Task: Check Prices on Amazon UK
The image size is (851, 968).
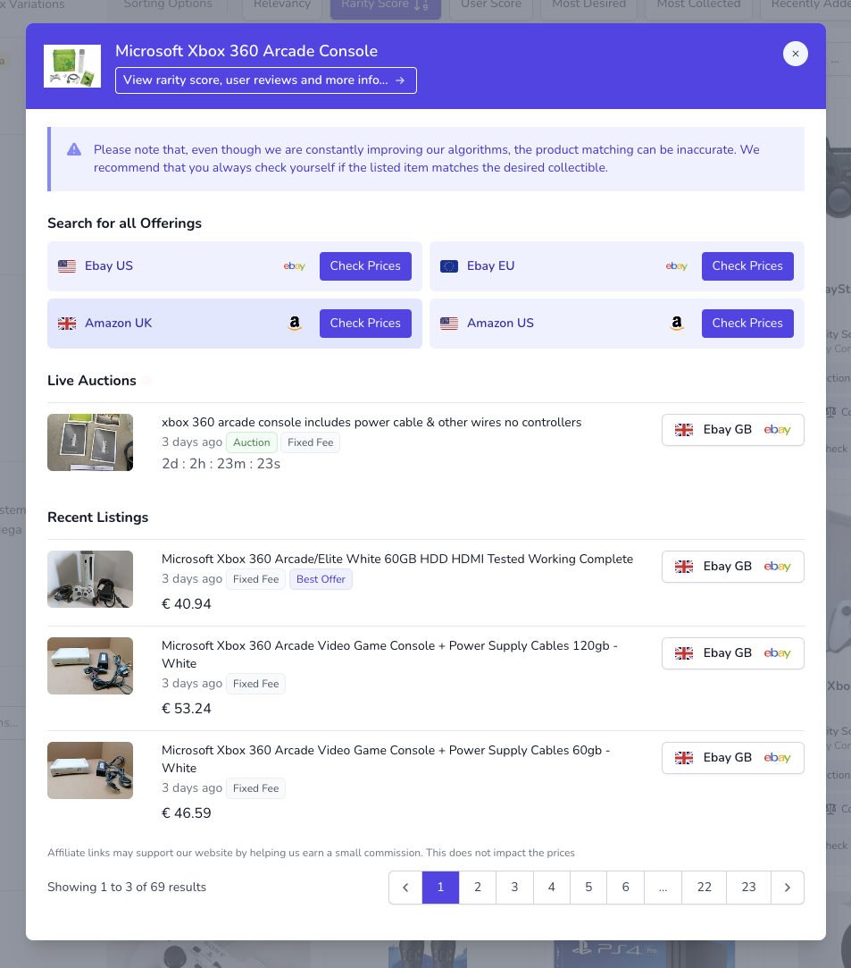Action: (365, 324)
